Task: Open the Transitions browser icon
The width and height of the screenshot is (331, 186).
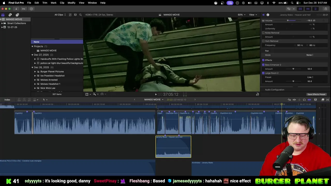Action: (x=328, y=100)
